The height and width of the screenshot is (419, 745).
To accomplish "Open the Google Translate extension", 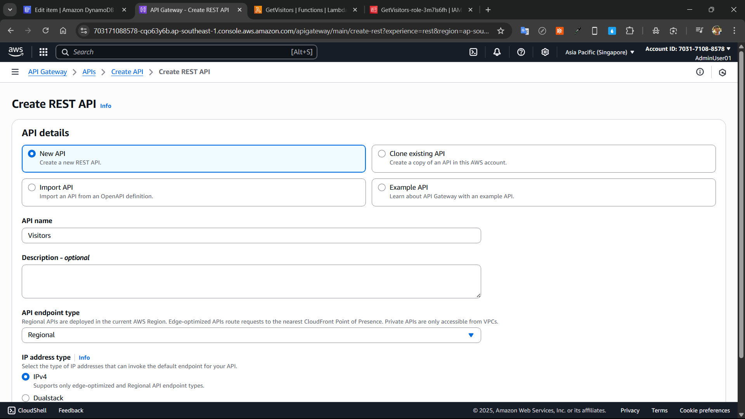I will tap(525, 31).
